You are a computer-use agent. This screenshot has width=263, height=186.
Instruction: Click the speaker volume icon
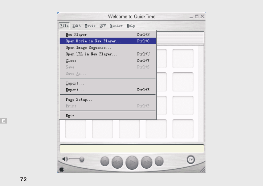point(65,159)
